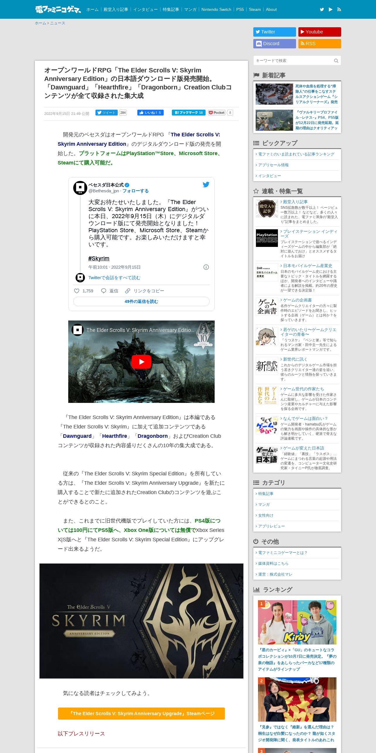Screen dimensions: 376x753
Task: Open インタビュー in top navigation
Action: [x=146, y=9]
